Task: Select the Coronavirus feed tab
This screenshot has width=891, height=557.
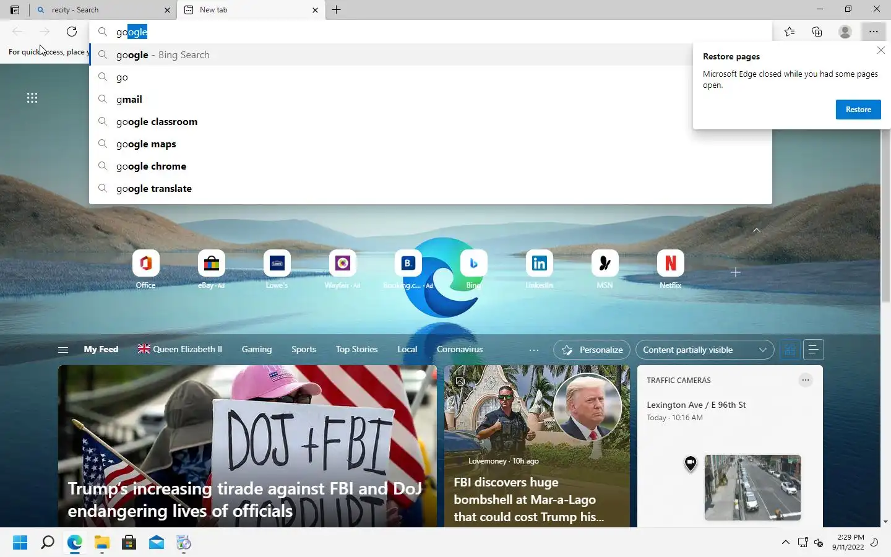Action: click(460, 350)
